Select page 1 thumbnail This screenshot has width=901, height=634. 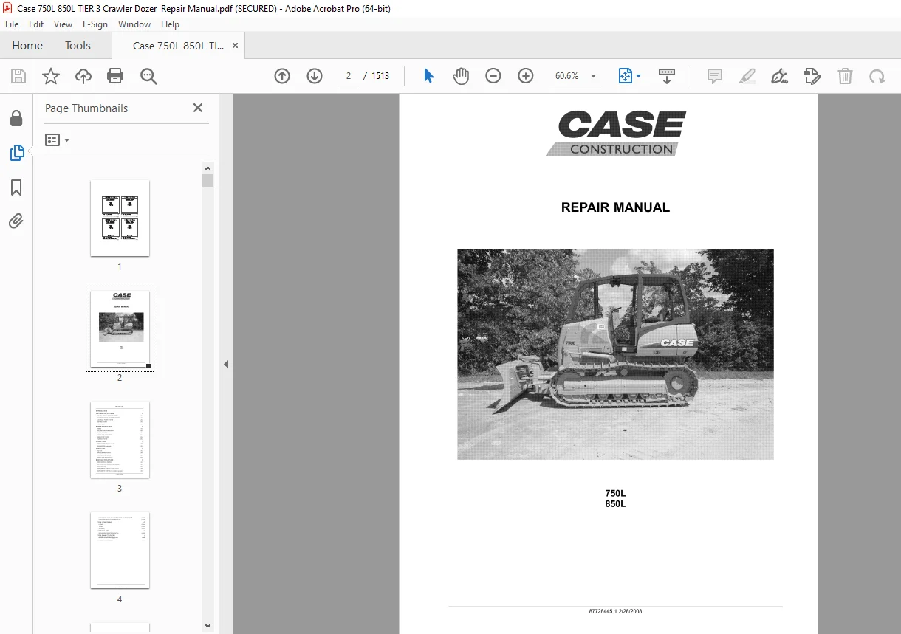120,218
